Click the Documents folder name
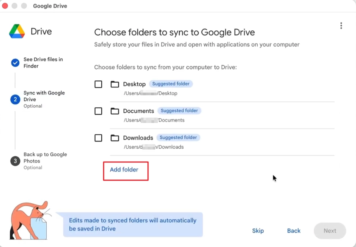Image resolution: width=356 pixels, height=247 pixels. (139, 111)
